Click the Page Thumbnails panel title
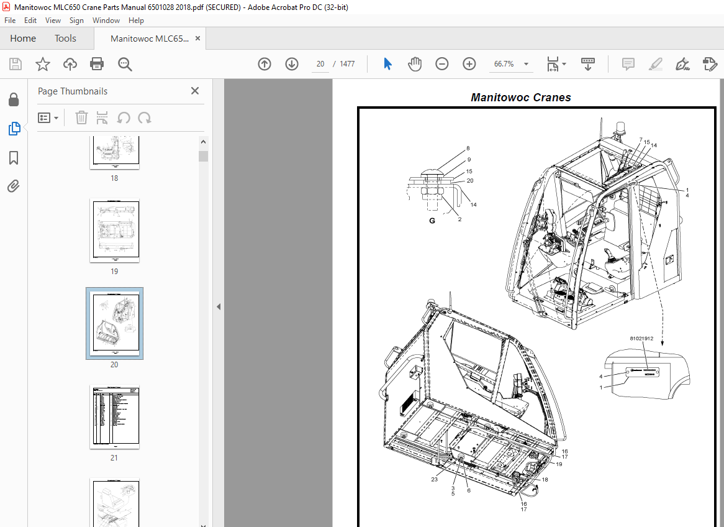The height and width of the screenshot is (527, 724). (x=73, y=91)
